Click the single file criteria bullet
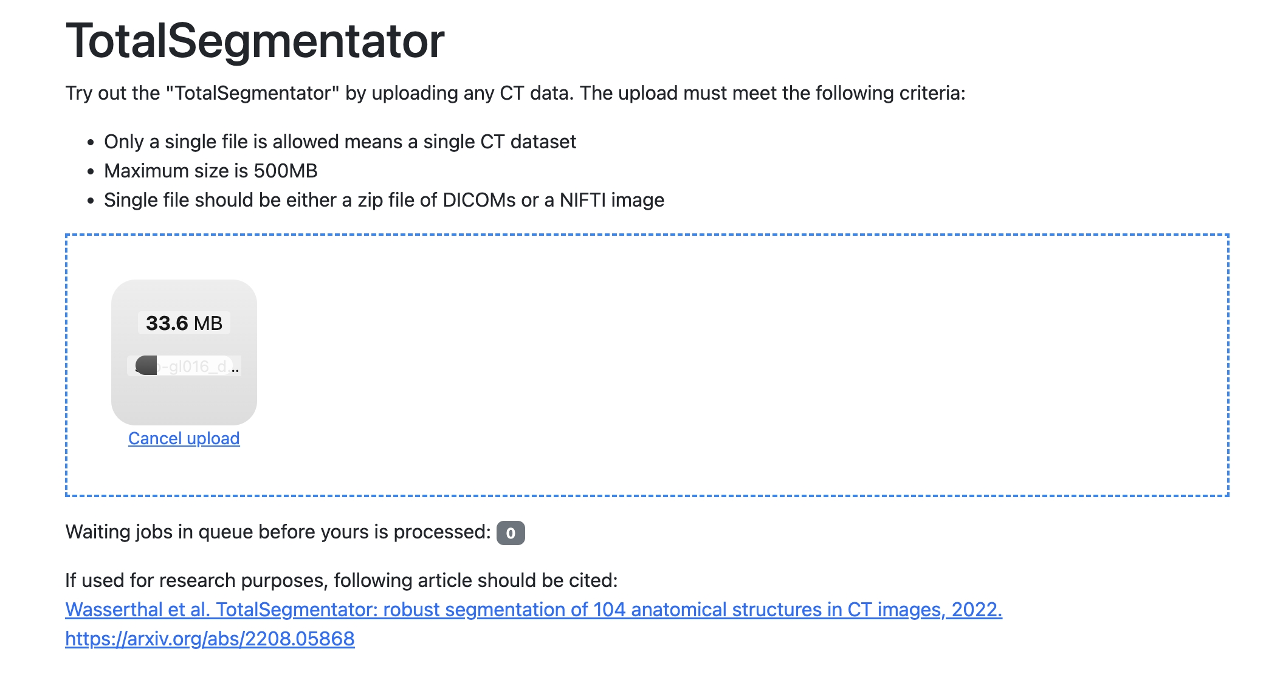Viewport: 1280px width, 677px height. tap(340, 142)
